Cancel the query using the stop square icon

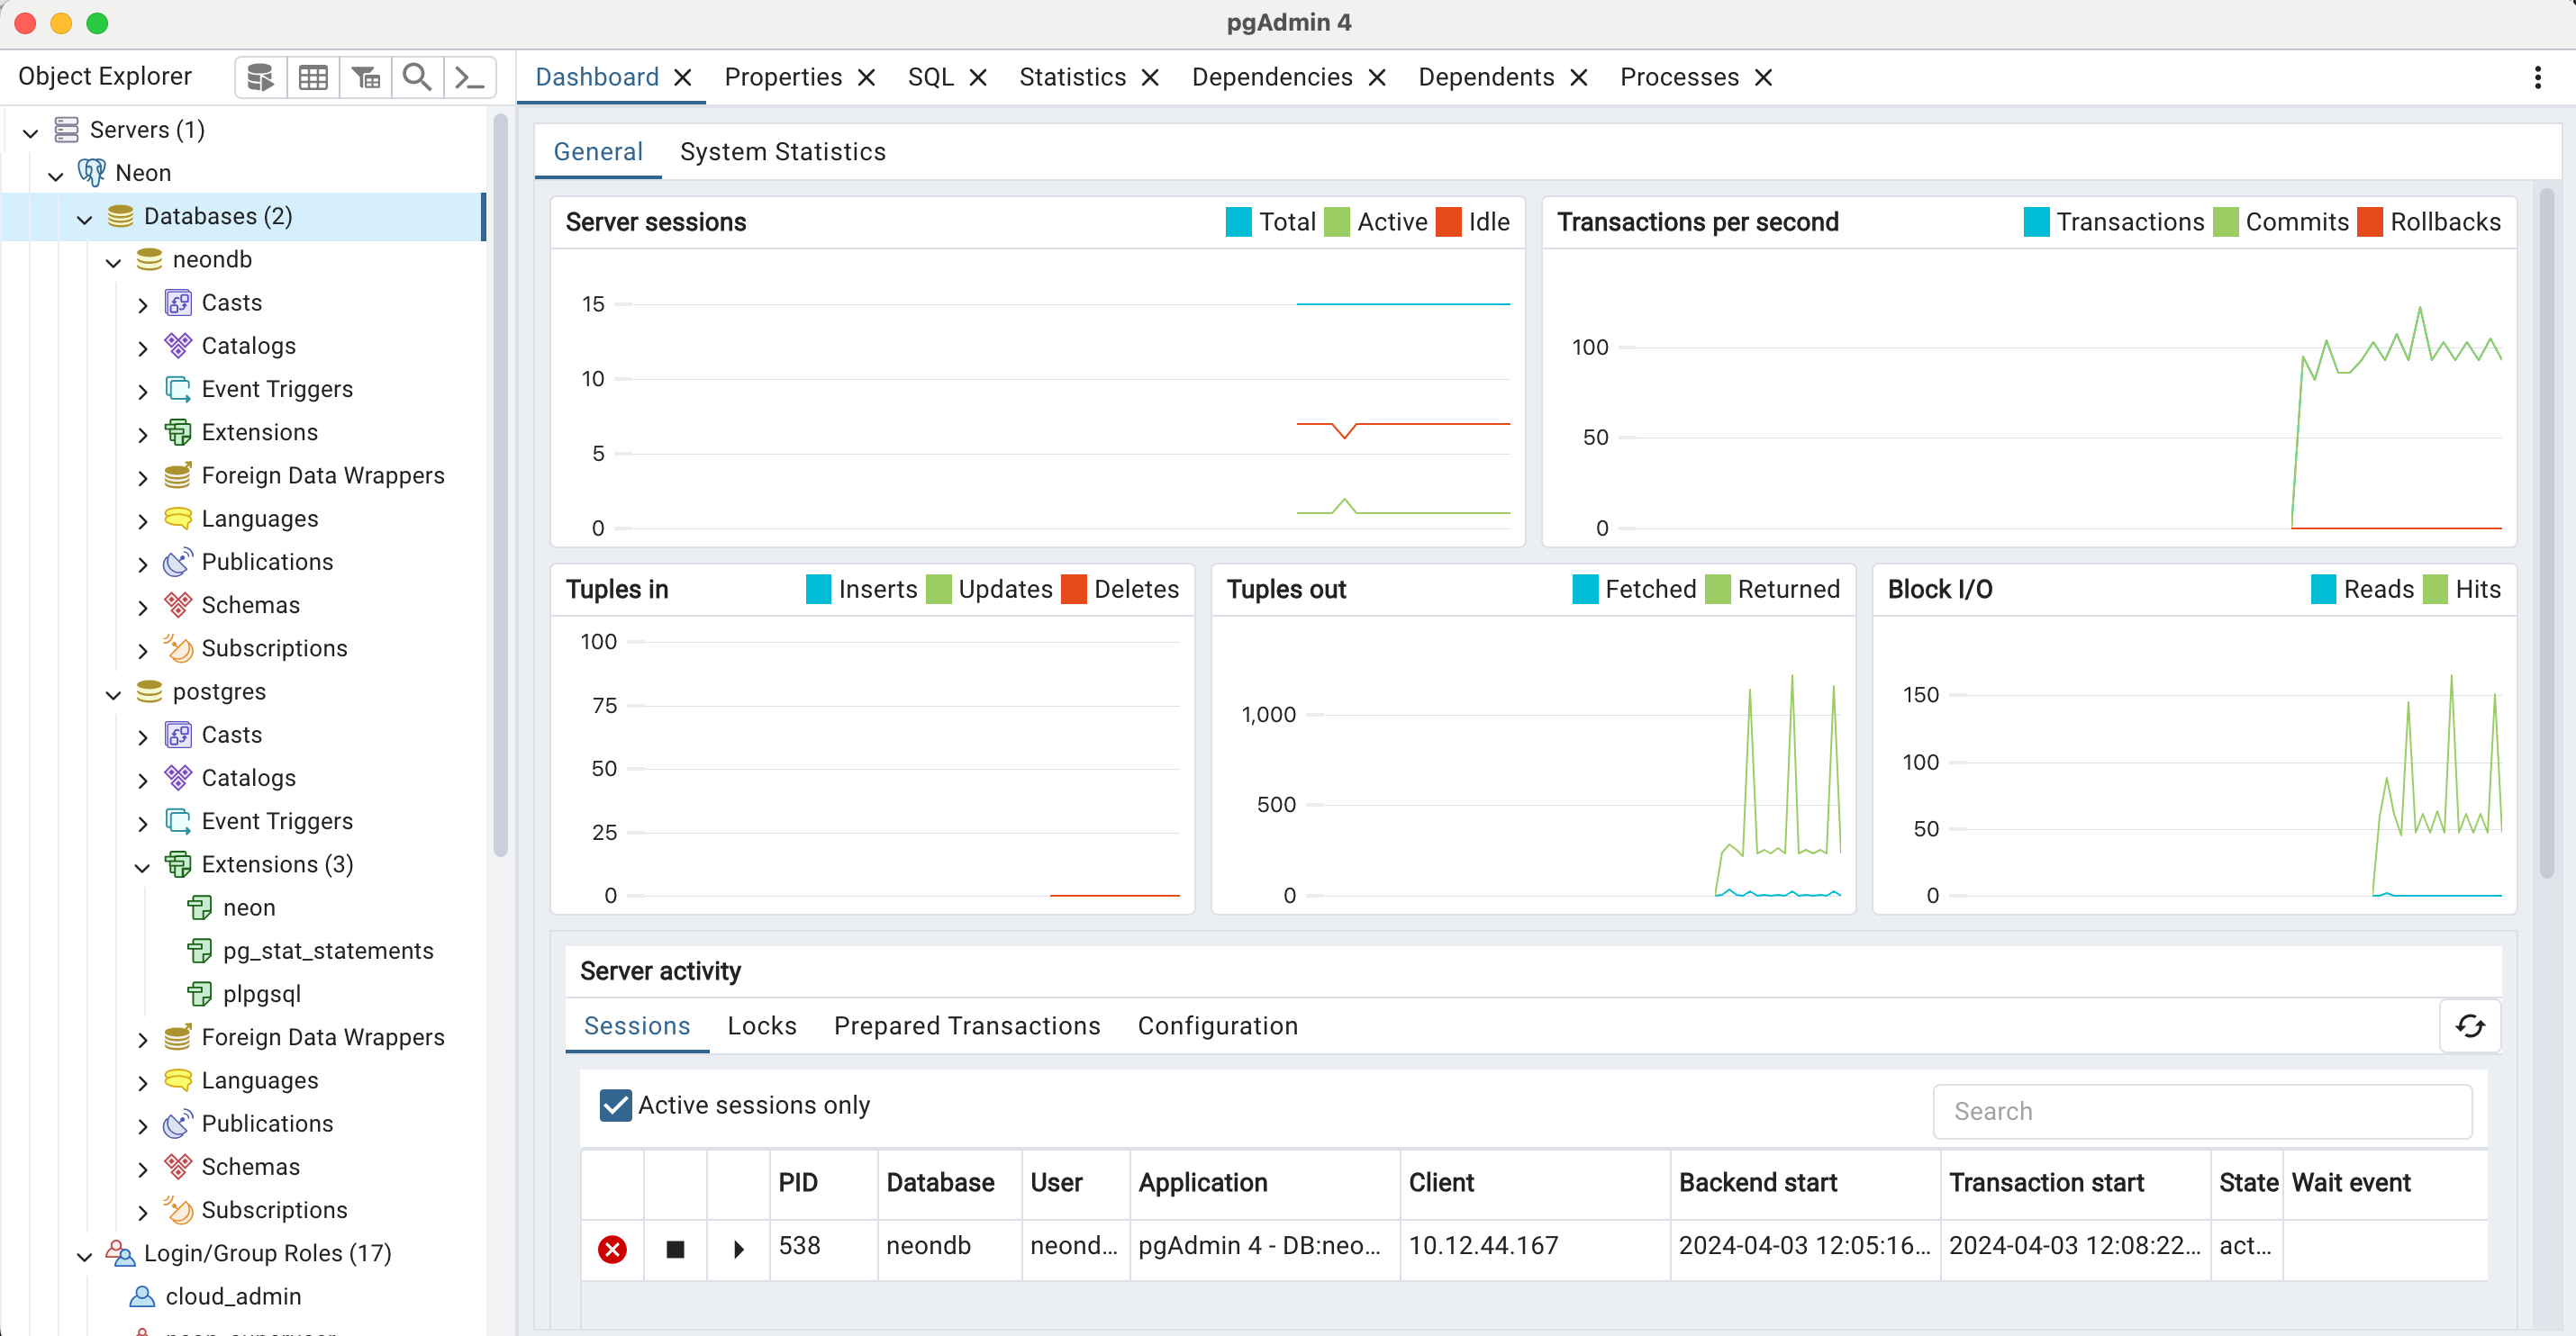(x=675, y=1249)
